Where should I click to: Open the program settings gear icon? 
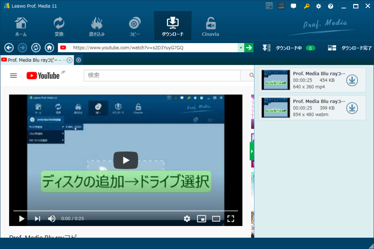(x=318, y=6)
